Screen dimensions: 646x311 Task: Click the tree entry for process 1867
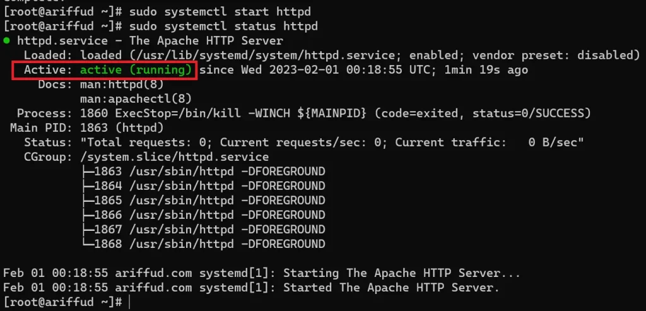[x=203, y=229]
